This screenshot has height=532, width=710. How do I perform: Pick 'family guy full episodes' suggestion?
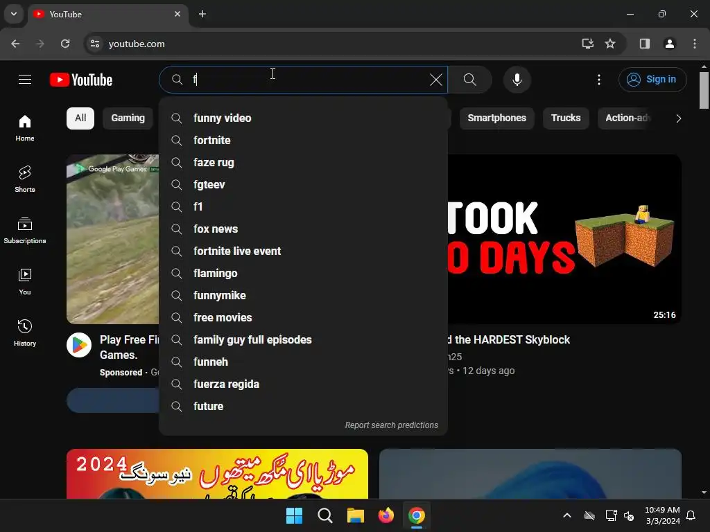(303, 339)
